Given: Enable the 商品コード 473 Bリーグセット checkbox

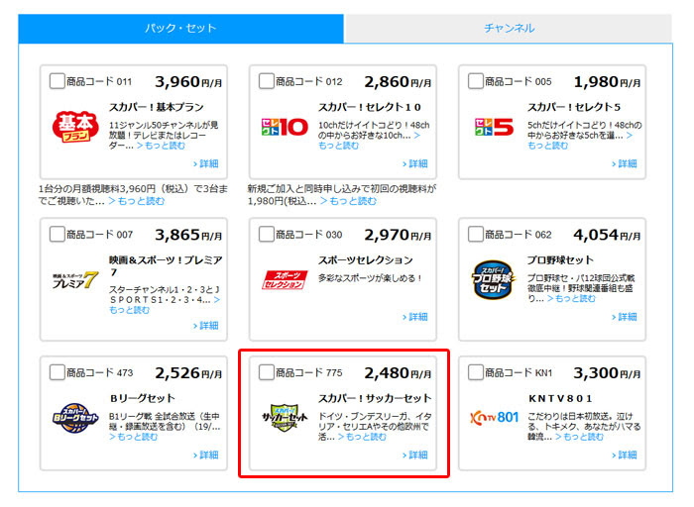Looking at the screenshot, I should tap(58, 372).
